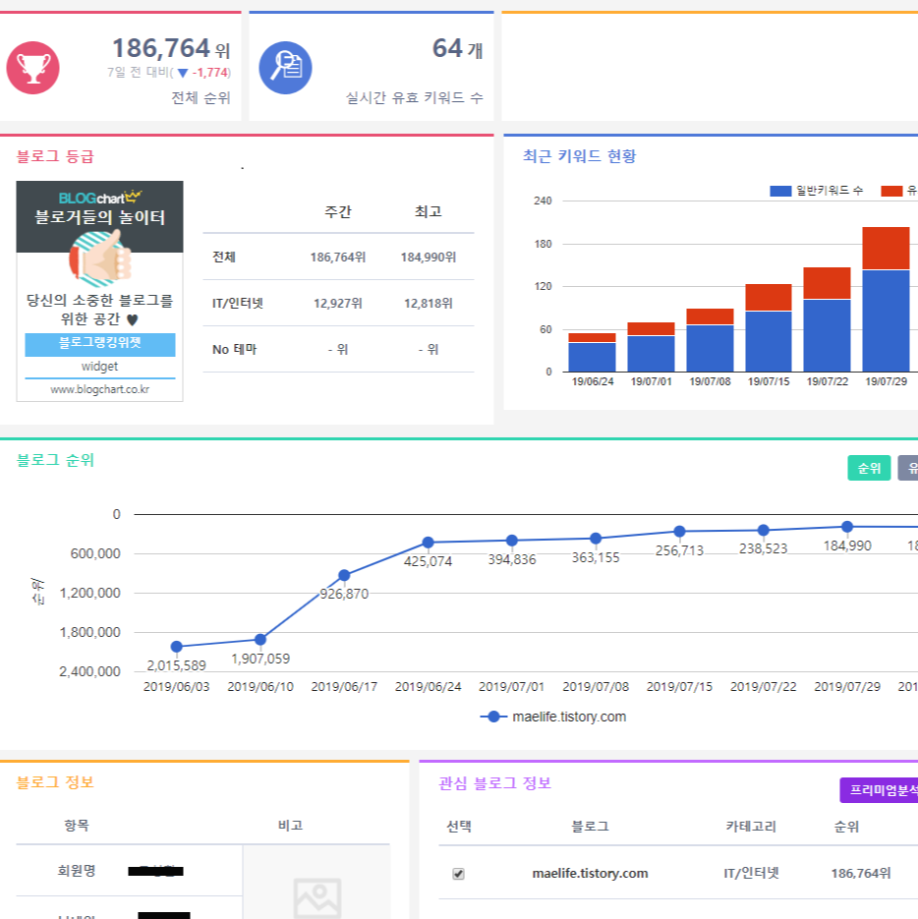
Task: Open the maelife.tistory.com blog link
Action: pyautogui.click(x=590, y=873)
